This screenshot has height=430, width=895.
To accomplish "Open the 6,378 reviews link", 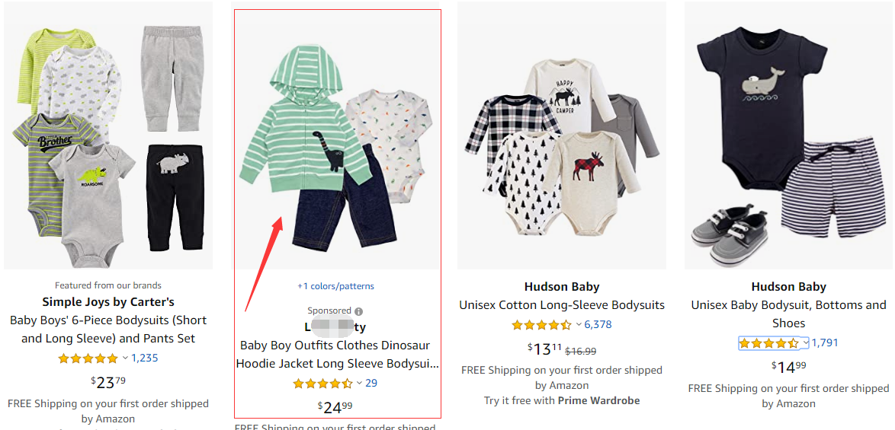I will (598, 325).
